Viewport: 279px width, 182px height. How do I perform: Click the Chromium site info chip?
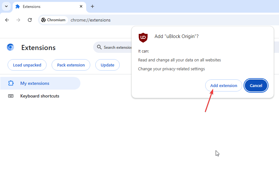[54, 20]
